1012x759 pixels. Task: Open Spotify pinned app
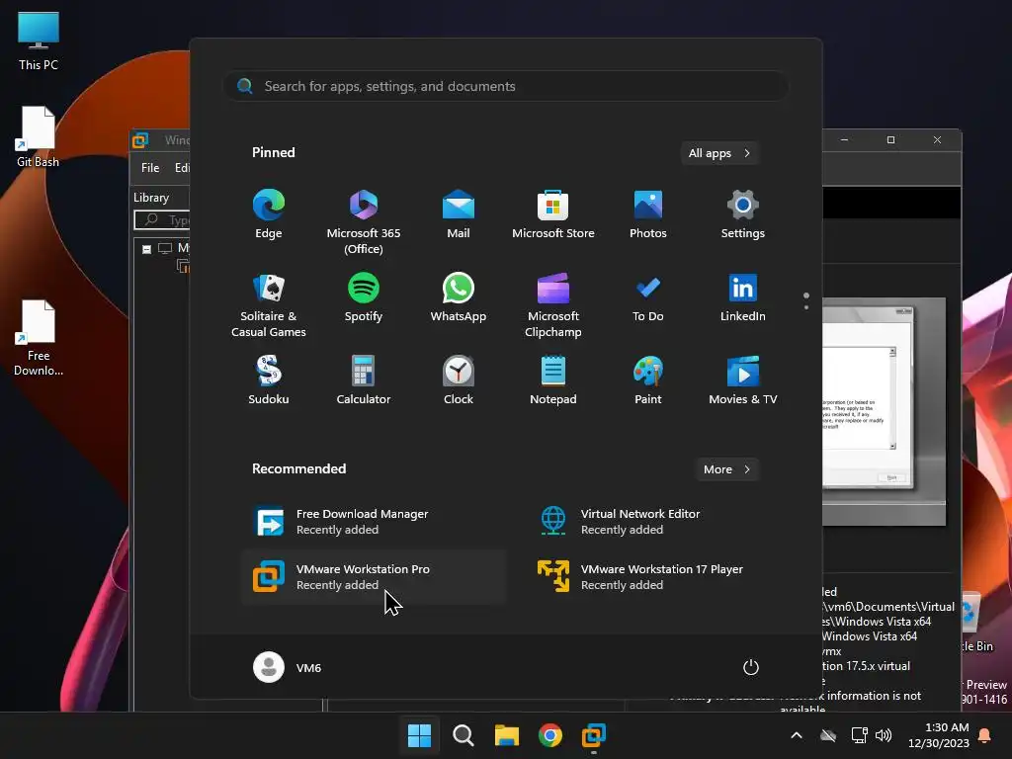pos(364,296)
